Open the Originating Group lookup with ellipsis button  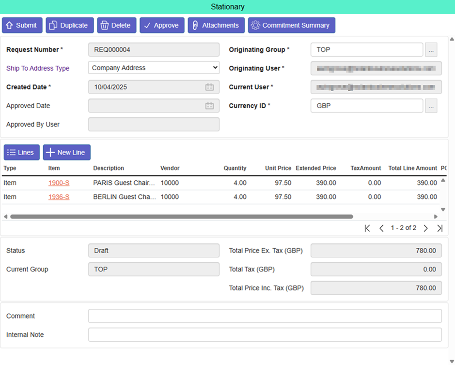coord(431,49)
